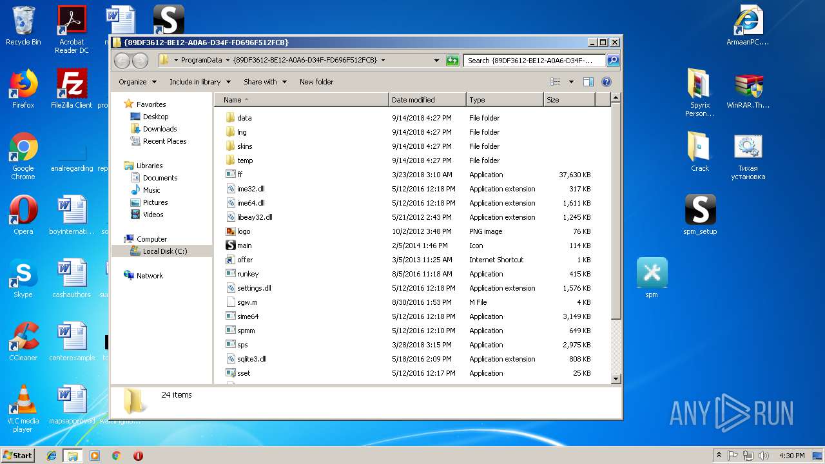Sort by the Size column header
Image resolution: width=825 pixels, height=464 pixels.
pyautogui.click(x=569, y=100)
